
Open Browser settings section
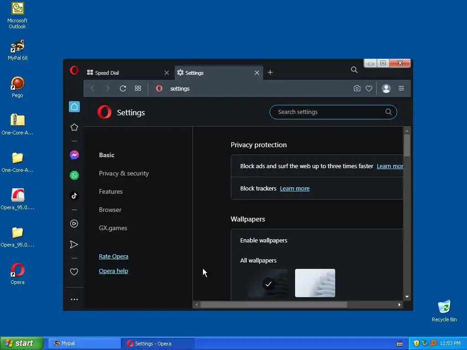point(110,210)
